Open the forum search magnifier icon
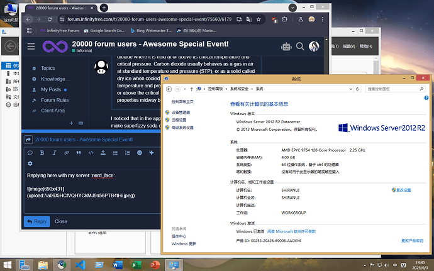The width and height of the screenshot is (434, 271). click(x=300, y=47)
